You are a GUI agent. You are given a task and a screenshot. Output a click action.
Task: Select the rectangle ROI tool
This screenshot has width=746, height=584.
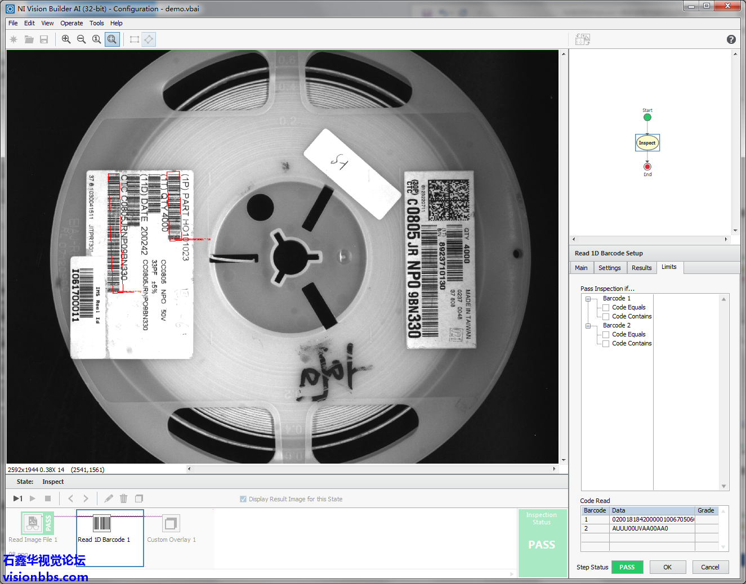pyautogui.click(x=134, y=39)
